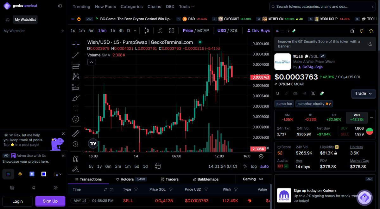Collapse the chart legend arrow

point(91,62)
